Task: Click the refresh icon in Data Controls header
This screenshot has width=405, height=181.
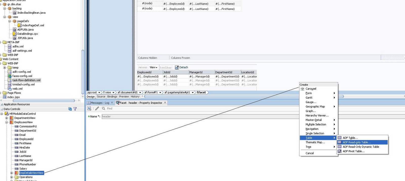Action: (70, 109)
